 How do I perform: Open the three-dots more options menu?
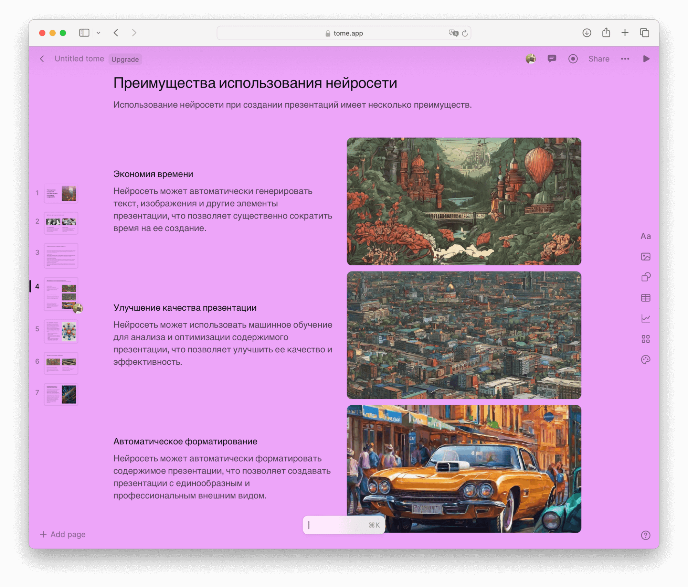pos(625,59)
